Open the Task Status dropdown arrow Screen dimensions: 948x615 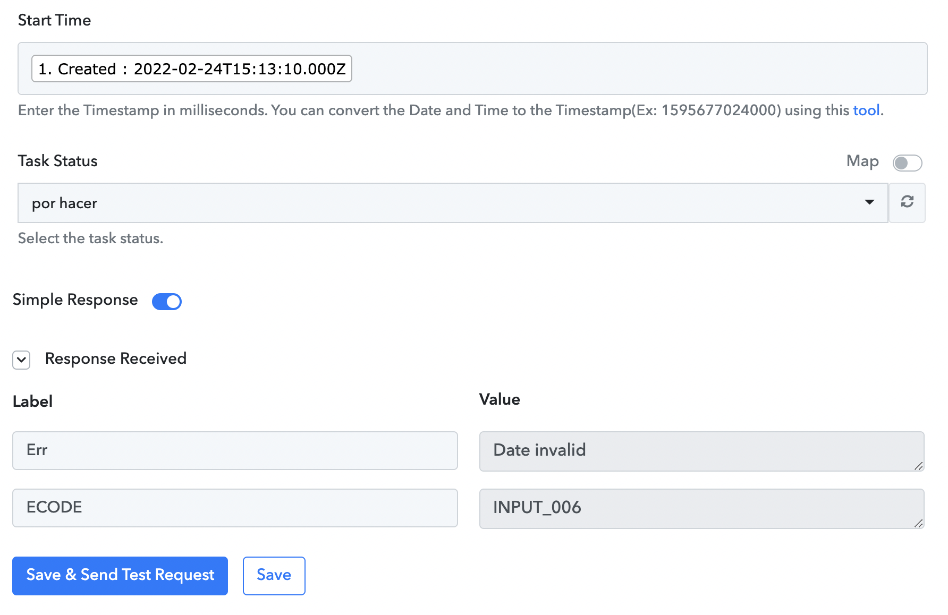point(869,202)
